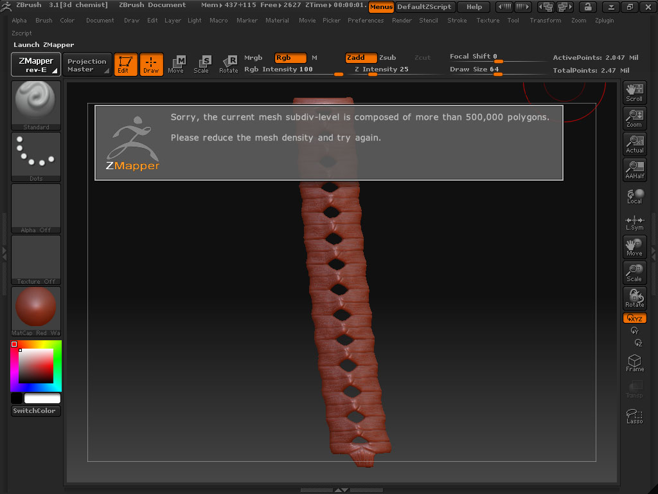This screenshot has width=658, height=494.
Task: Click the SwitchColor button
Action: tap(36, 411)
